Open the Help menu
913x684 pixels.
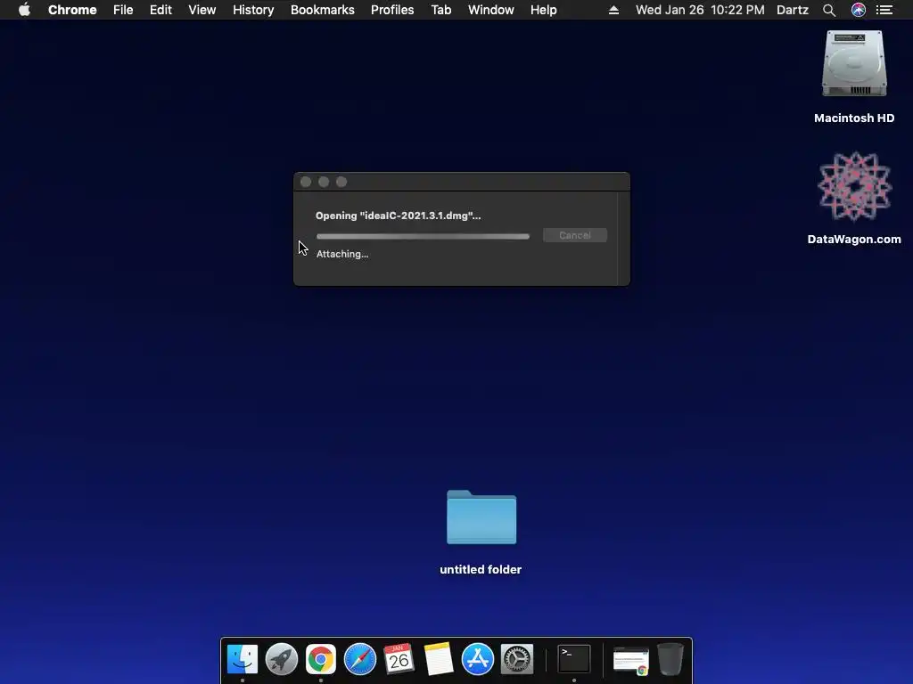543,10
